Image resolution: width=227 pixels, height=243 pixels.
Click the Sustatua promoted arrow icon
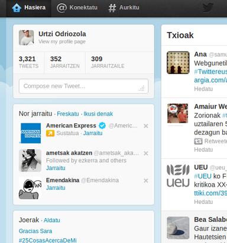pyautogui.click(x=50, y=133)
